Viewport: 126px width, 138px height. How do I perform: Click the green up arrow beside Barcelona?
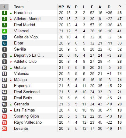tap(11, 13)
